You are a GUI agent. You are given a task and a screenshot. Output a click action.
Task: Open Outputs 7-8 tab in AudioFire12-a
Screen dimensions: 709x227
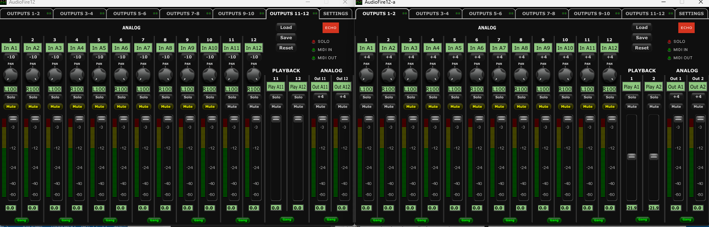[x=542, y=13]
